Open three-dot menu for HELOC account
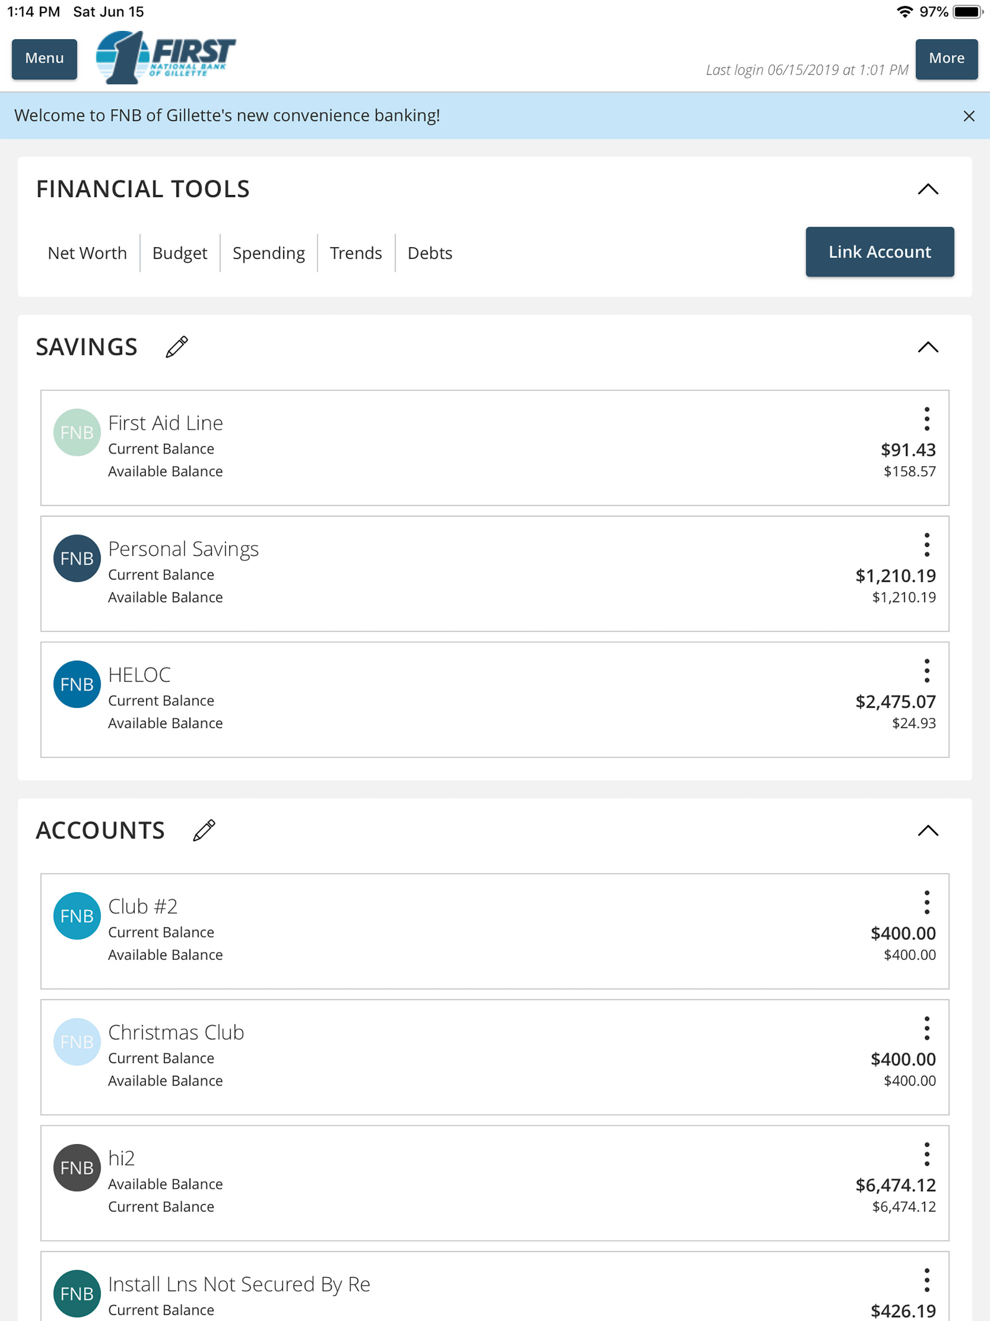 (927, 671)
